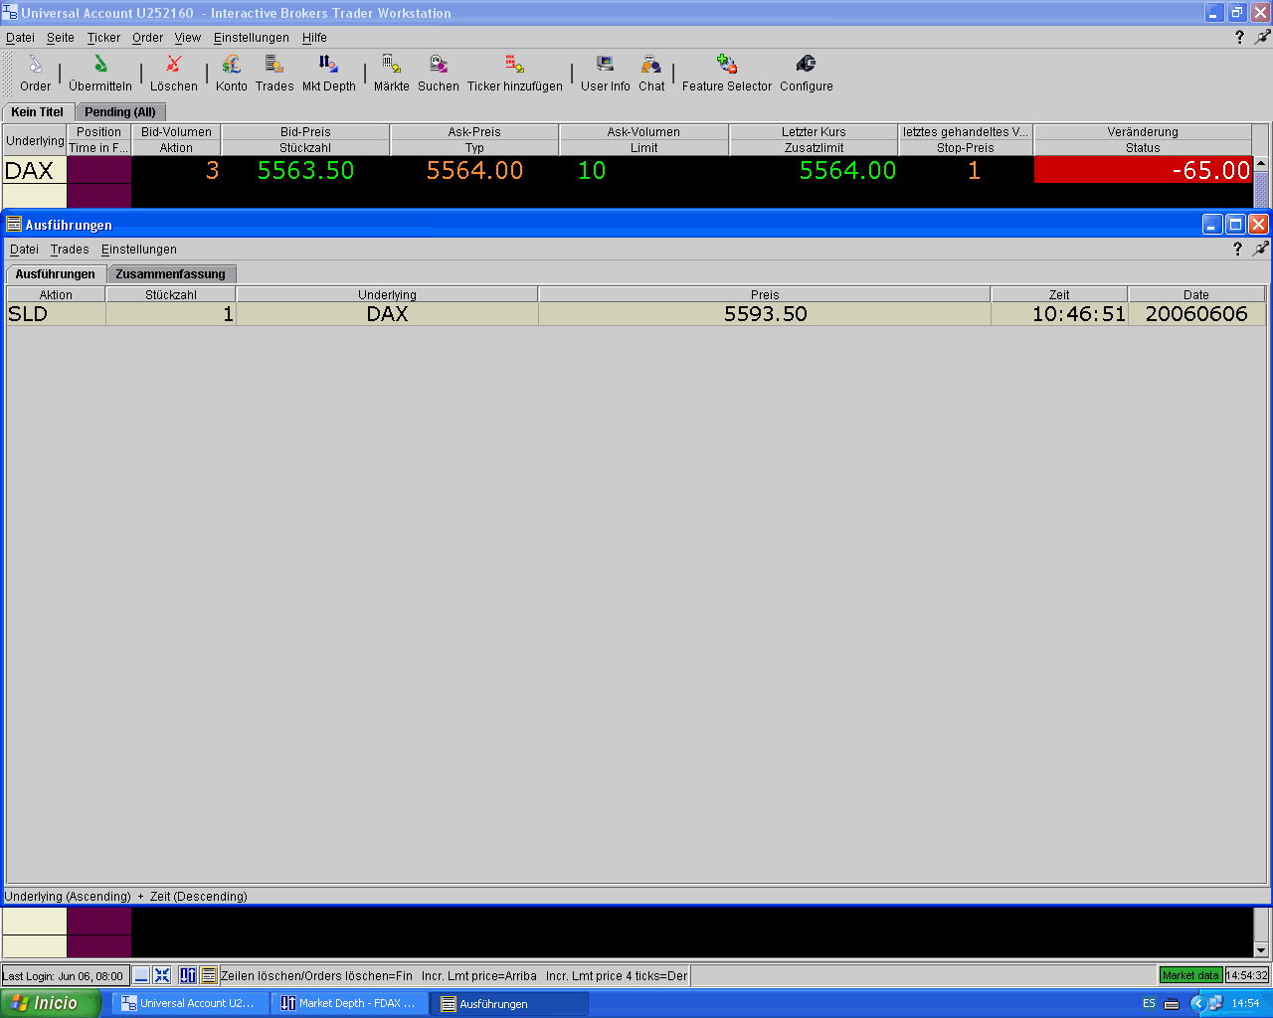This screenshot has height=1018, width=1273.
Task: Click the Ausführungen taskbar button
Action: (x=510, y=1003)
